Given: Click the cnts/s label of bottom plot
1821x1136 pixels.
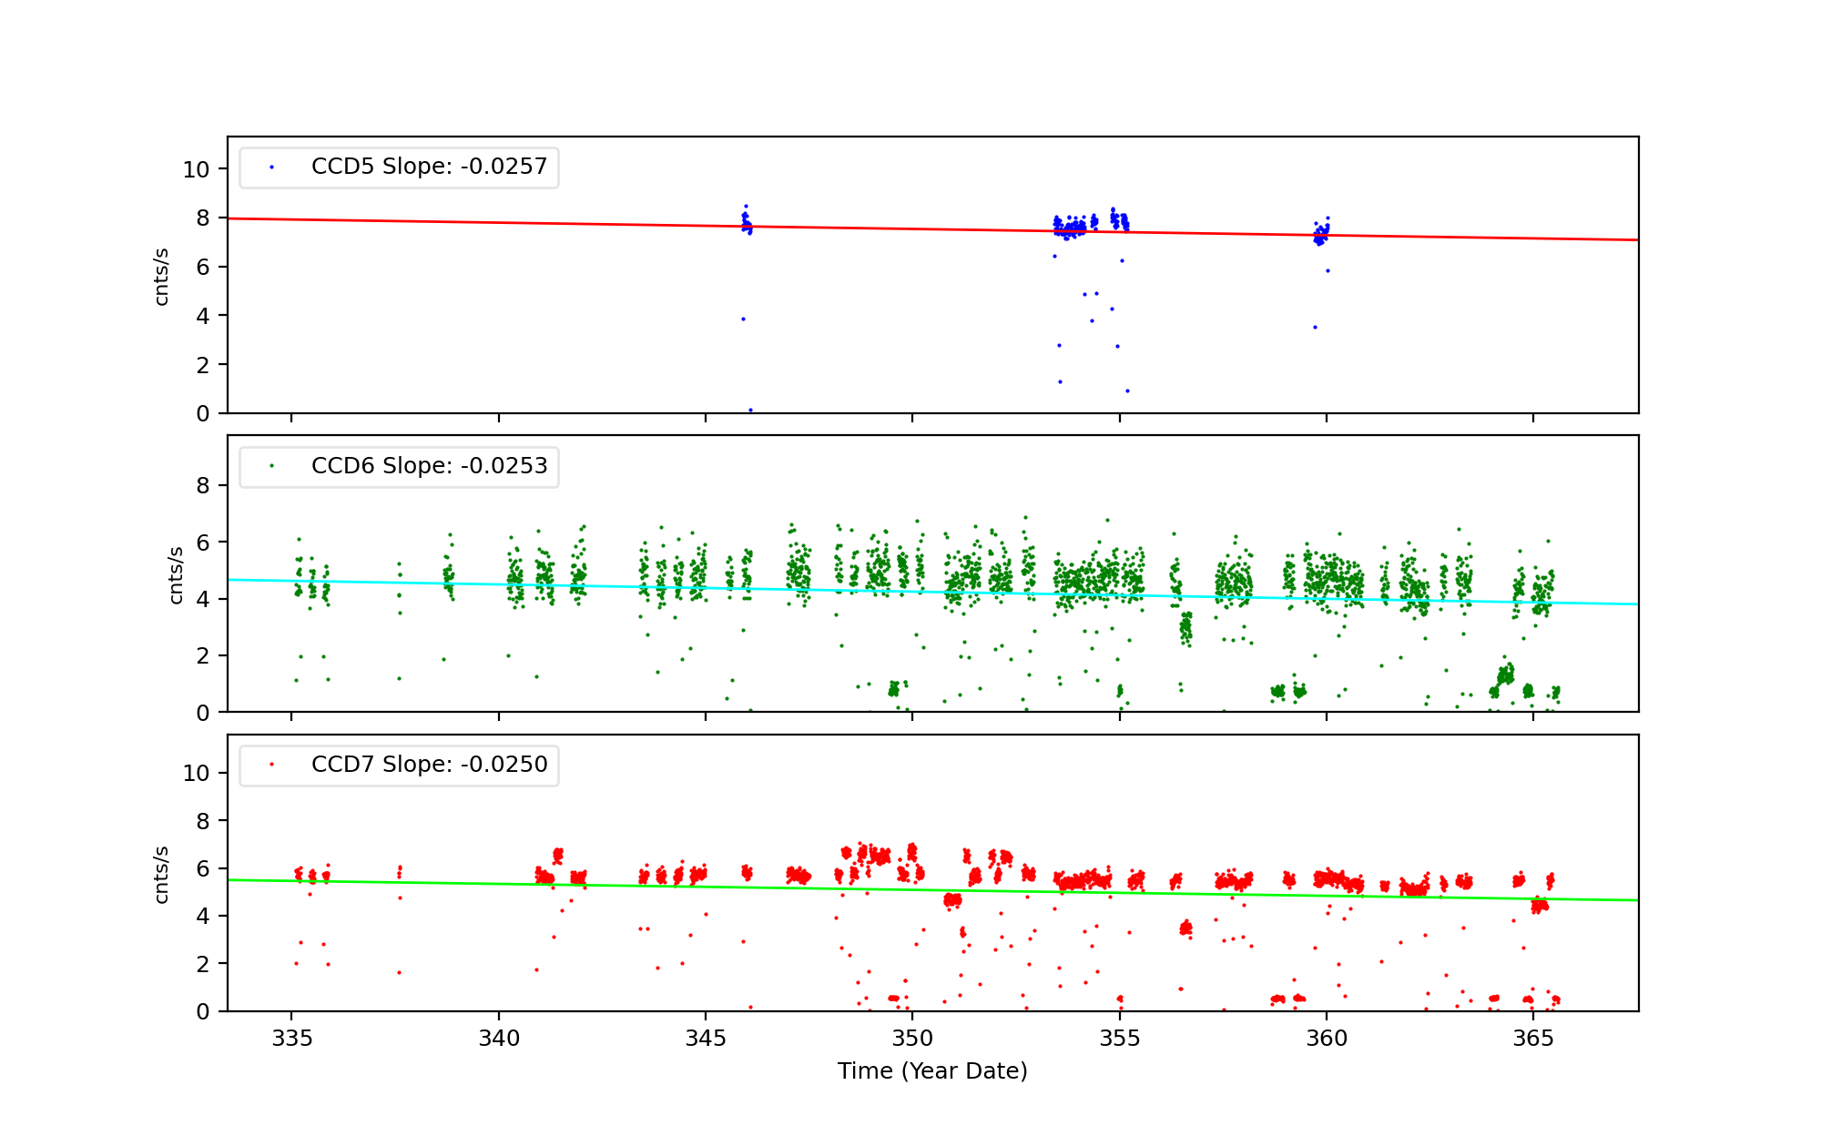Looking at the screenshot, I should coord(161,874).
